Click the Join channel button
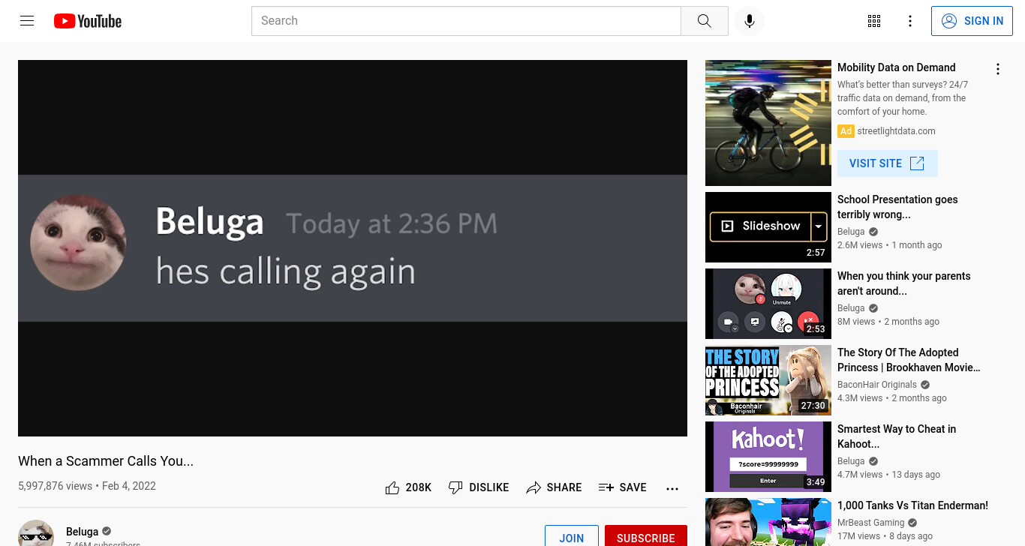Viewport: 1025px width, 546px height. pyautogui.click(x=571, y=536)
